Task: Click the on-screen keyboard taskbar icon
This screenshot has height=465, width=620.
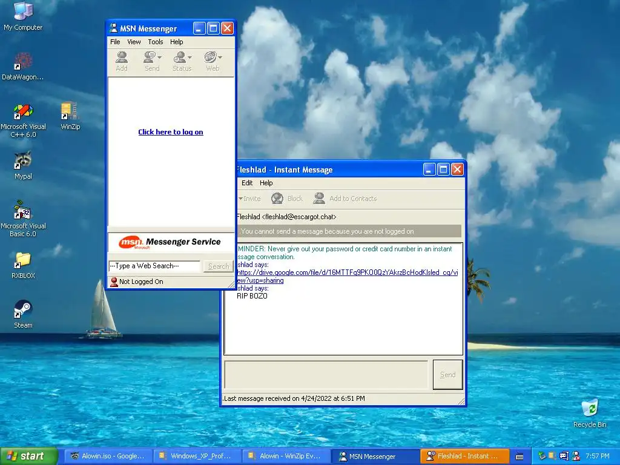Action: tap(519, 457)
